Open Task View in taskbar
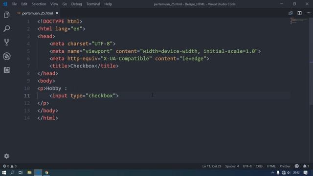313x176 pixels. (21, 173)
